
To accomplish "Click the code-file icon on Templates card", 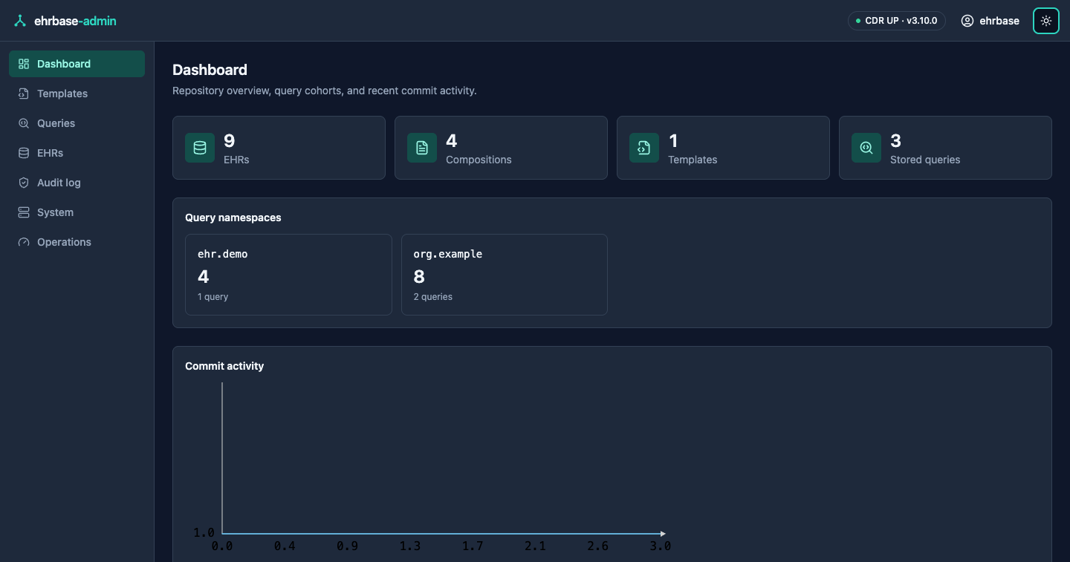I will [644, 148].
